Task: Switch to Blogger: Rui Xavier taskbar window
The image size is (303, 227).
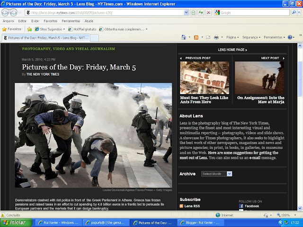Action: 200,223
